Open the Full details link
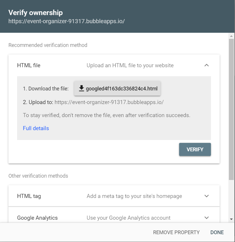 [x=36, y=128]
